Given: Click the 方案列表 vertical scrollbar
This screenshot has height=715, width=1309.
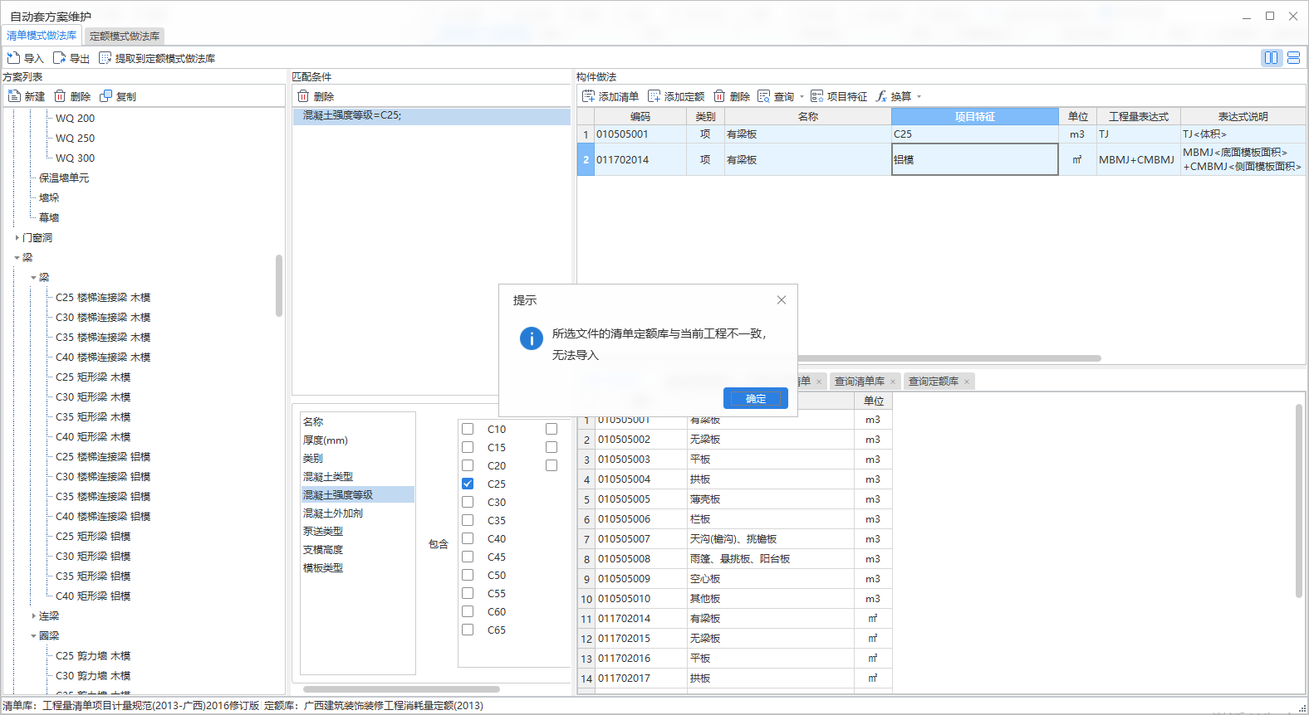Looking at the screenshot, I should (279, 285).
